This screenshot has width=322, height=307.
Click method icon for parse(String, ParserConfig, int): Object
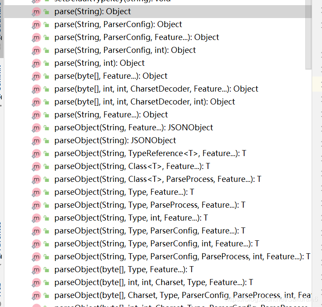click(x=36, y=50)
